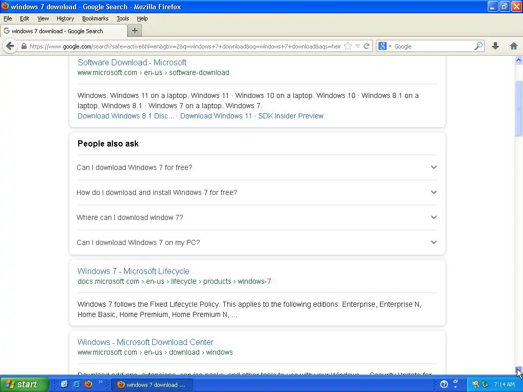523x392 pixels.
Task: Click the Firefox icon in title bar
Action: 5,6
